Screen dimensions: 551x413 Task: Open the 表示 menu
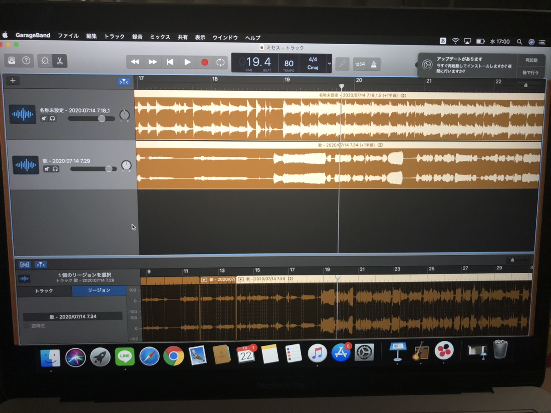[x=200, y=37]
